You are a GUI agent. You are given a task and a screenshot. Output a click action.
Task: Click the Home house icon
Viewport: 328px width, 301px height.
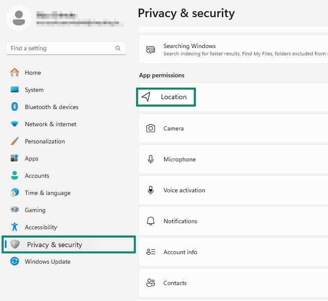coord(15,73)
